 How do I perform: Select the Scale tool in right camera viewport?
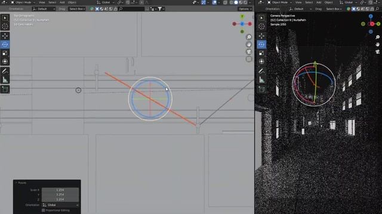point(261,53)
